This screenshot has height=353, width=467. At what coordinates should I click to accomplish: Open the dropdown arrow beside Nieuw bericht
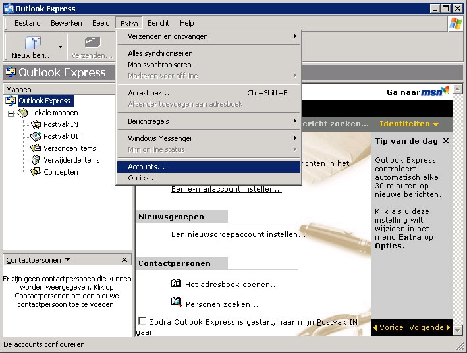(60, 47)
